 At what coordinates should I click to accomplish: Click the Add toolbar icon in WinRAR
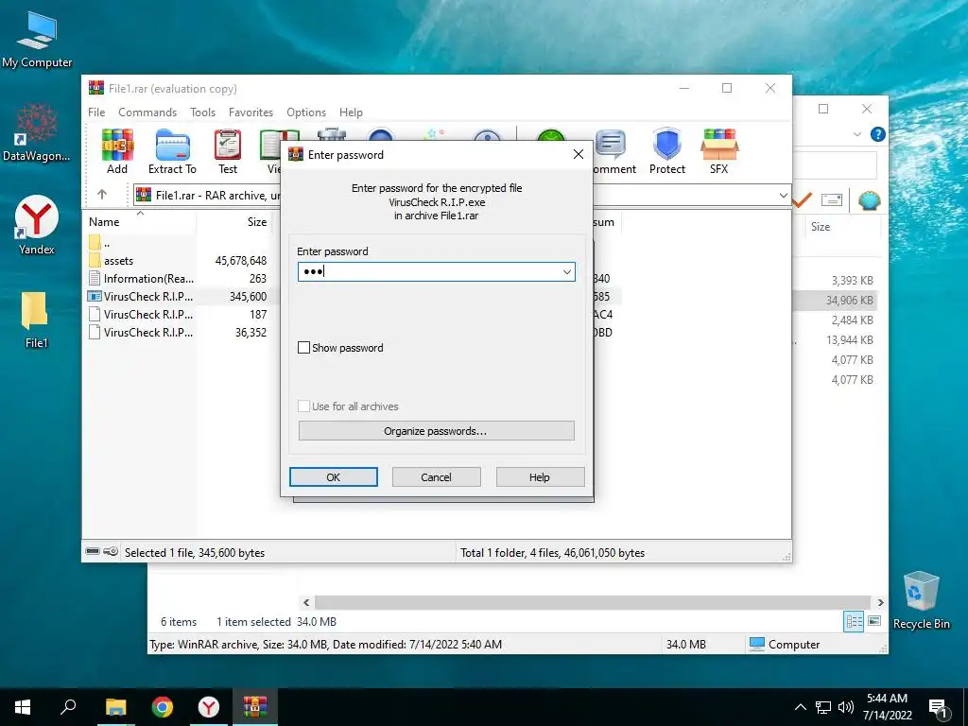(x=117, y=152)
